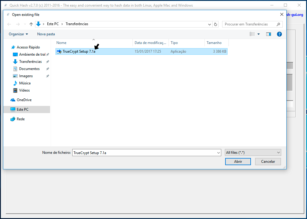Maximize the Quick Hash window
The width and height of the screenshot is (307, 219).
point(285,5)
